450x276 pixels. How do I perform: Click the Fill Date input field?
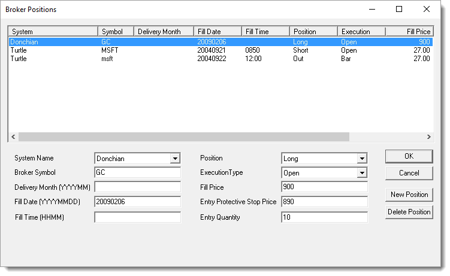[x=137, y=202]
